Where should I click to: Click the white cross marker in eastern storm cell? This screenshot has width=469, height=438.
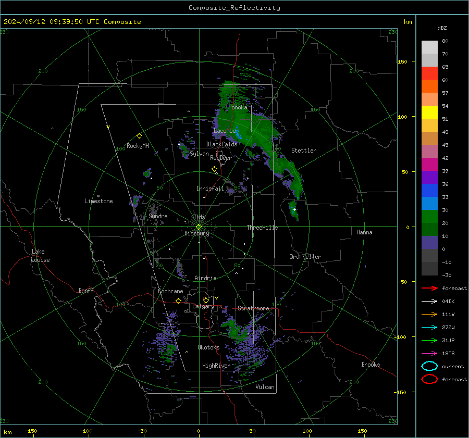pos(294,209)
